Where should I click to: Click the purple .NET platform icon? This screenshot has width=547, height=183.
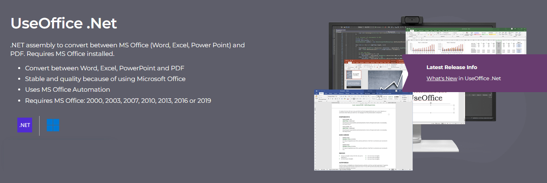click(x=24, y=125)
